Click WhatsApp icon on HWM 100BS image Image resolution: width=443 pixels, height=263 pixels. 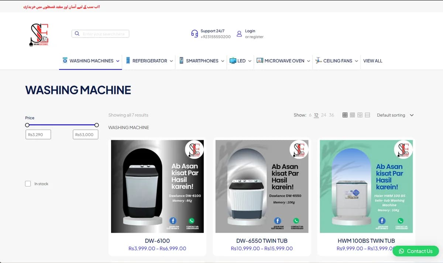click(401, 221)
